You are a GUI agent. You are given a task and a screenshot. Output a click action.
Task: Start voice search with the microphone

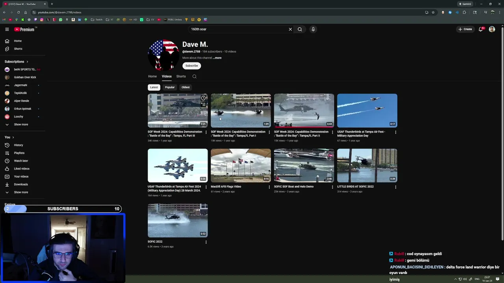pyautogui.click(x=313, y=29)
